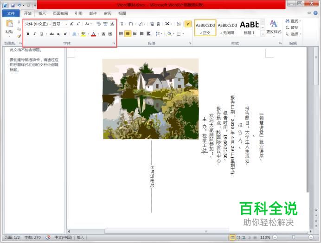Open the 文件 (File) tab

pos(11,13)
